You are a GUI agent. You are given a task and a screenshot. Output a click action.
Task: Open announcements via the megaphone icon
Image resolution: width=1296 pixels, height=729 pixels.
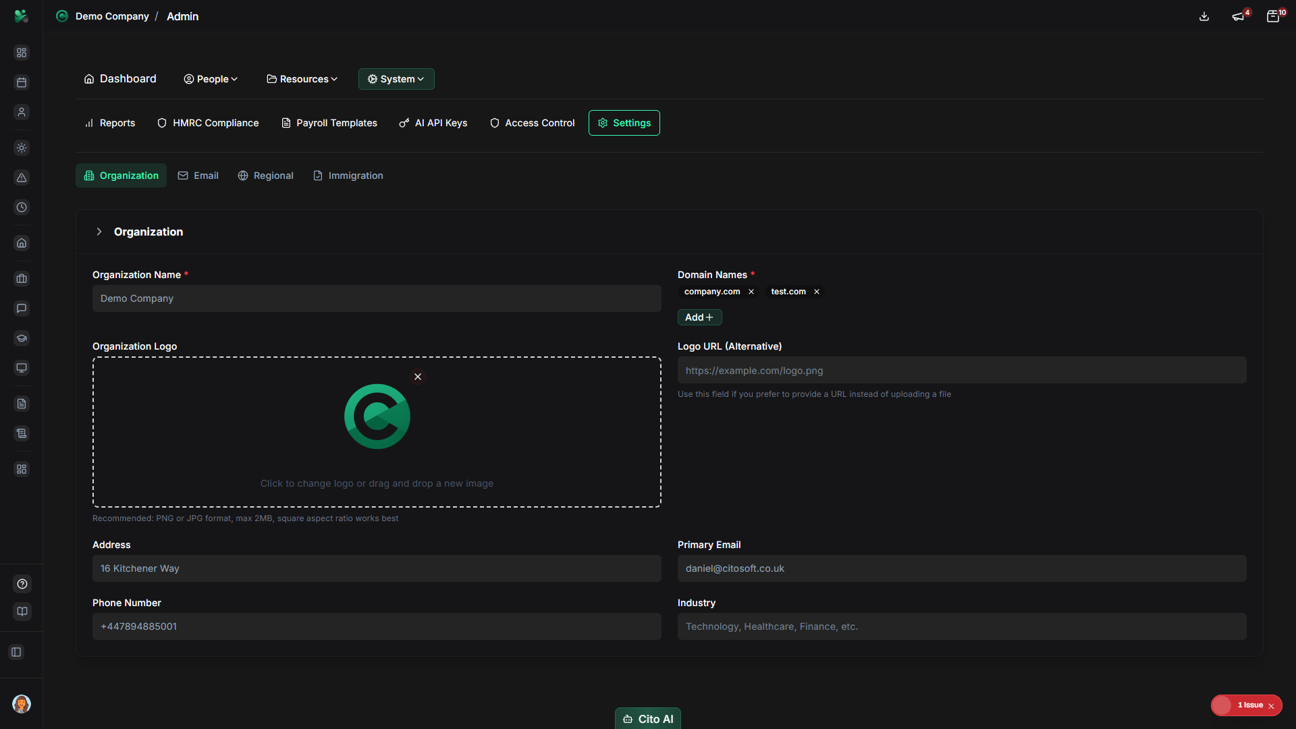(1238, 16)
